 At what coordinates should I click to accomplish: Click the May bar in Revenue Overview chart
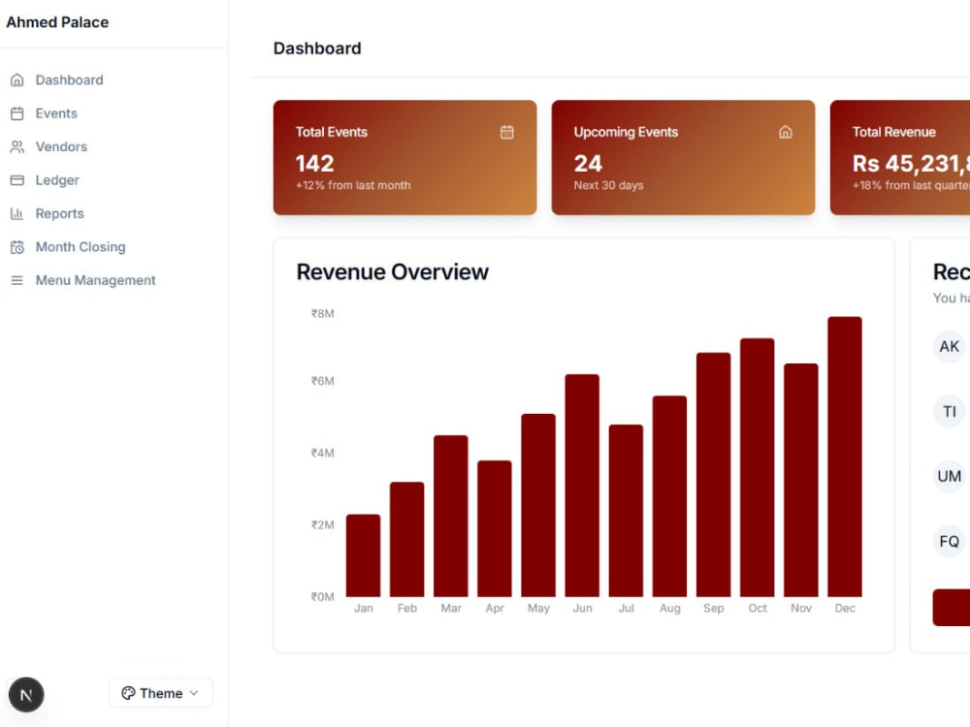538,505
